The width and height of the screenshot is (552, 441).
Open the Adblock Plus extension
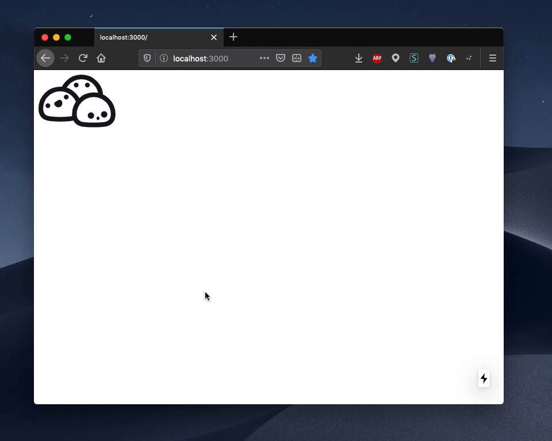[377, 58]
